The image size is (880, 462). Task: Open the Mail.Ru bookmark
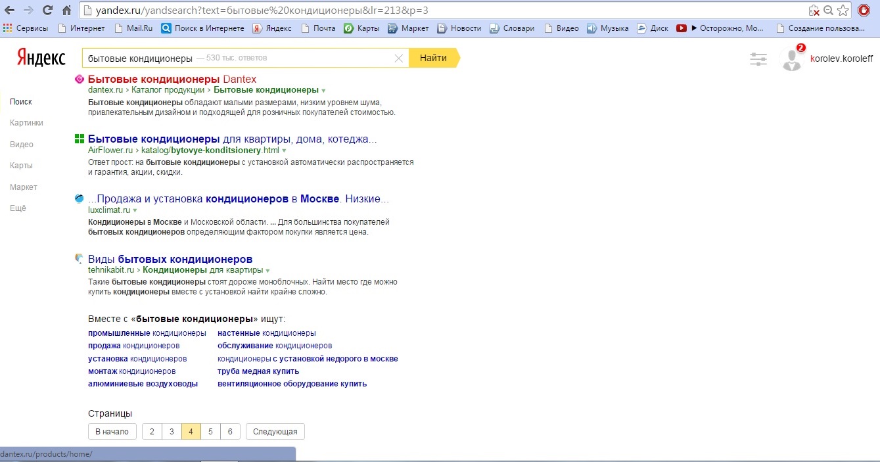coord(133,28)
